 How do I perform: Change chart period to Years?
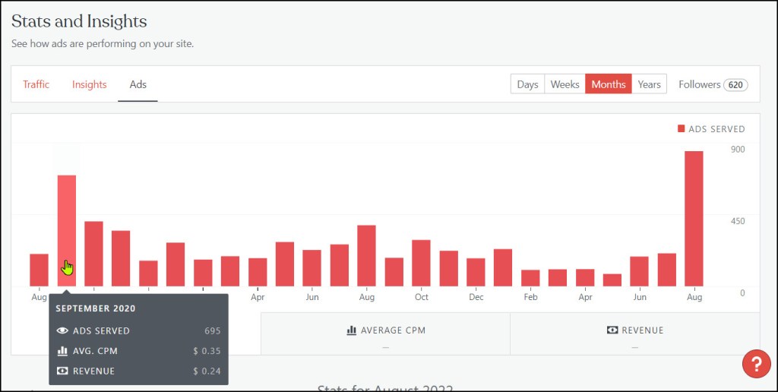(x=649, y=84)
